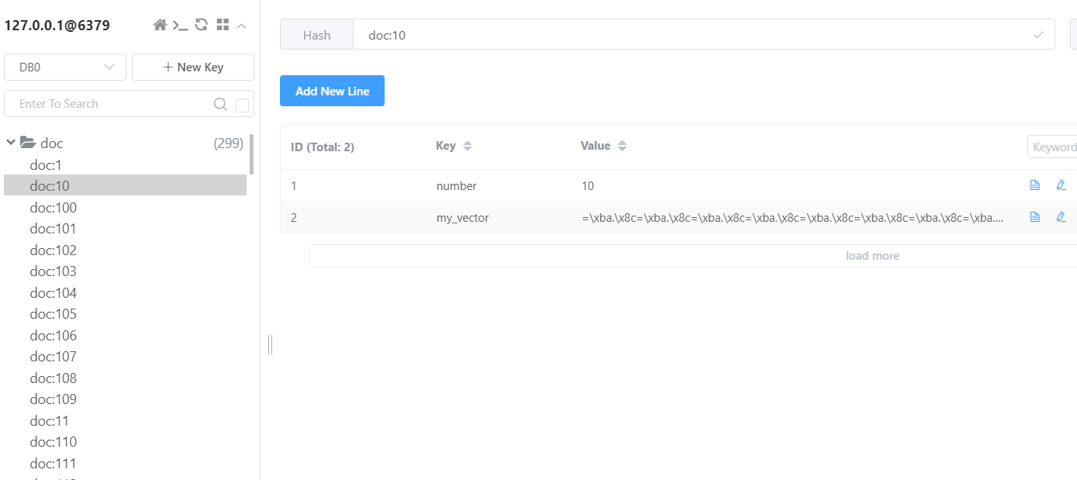Open the view icon for the number field

point(1034,185)
